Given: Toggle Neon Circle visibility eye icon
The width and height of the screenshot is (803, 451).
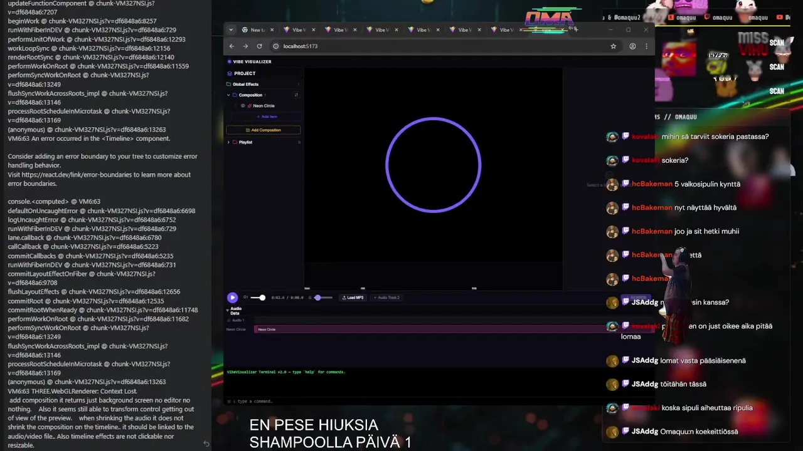Looking at the screenshot, I should (x=243, y=106).
